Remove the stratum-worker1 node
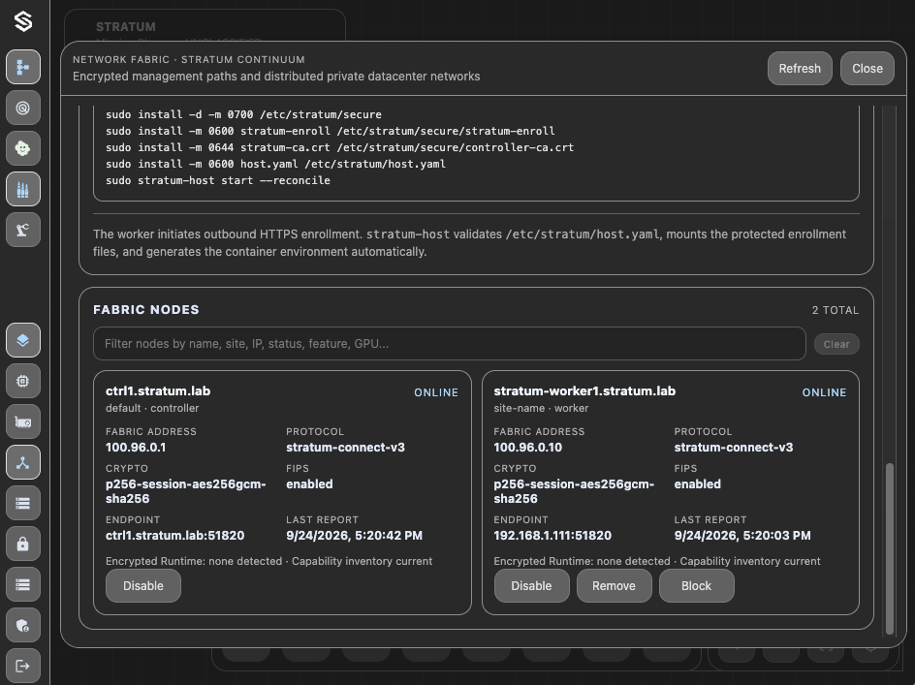 coord(614,586)
